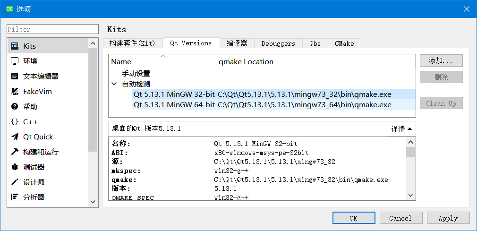Open the 构建和运行 hammer icon
This screenshot has height=231, width=477.
coord(15,152)
